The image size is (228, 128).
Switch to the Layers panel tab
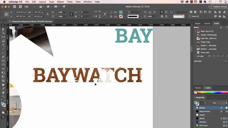207,23
